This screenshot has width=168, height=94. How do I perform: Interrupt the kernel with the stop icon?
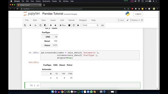click(69, 25)
